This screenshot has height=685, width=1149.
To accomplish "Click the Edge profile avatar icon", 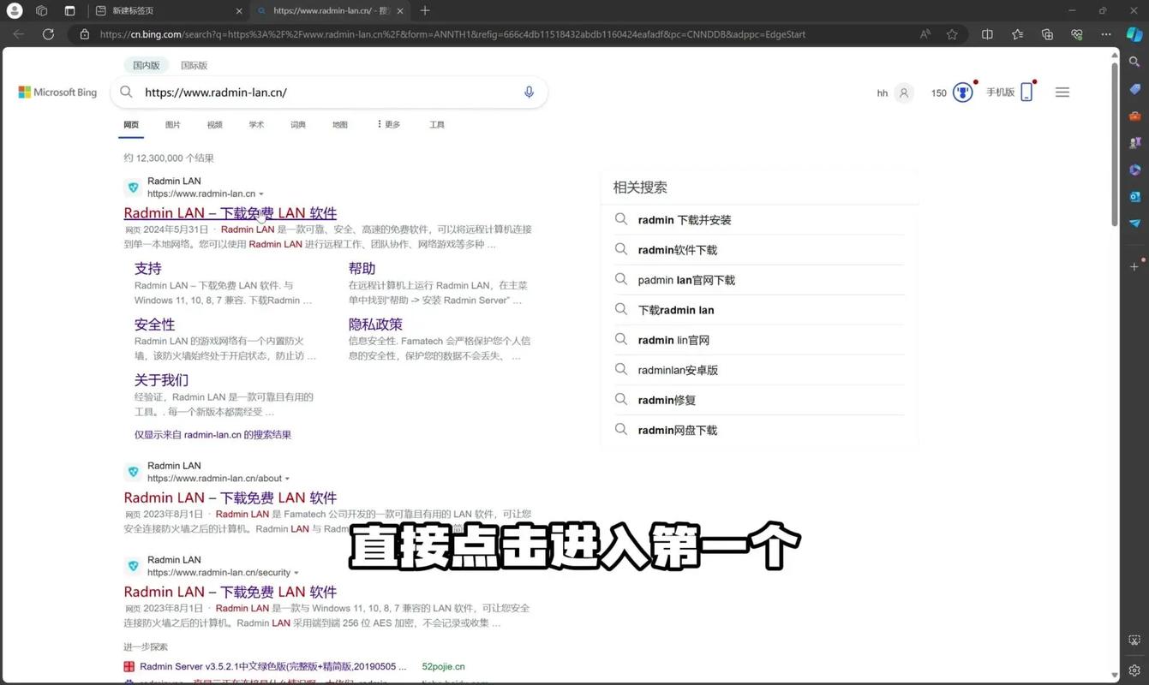I will (15, 10).
